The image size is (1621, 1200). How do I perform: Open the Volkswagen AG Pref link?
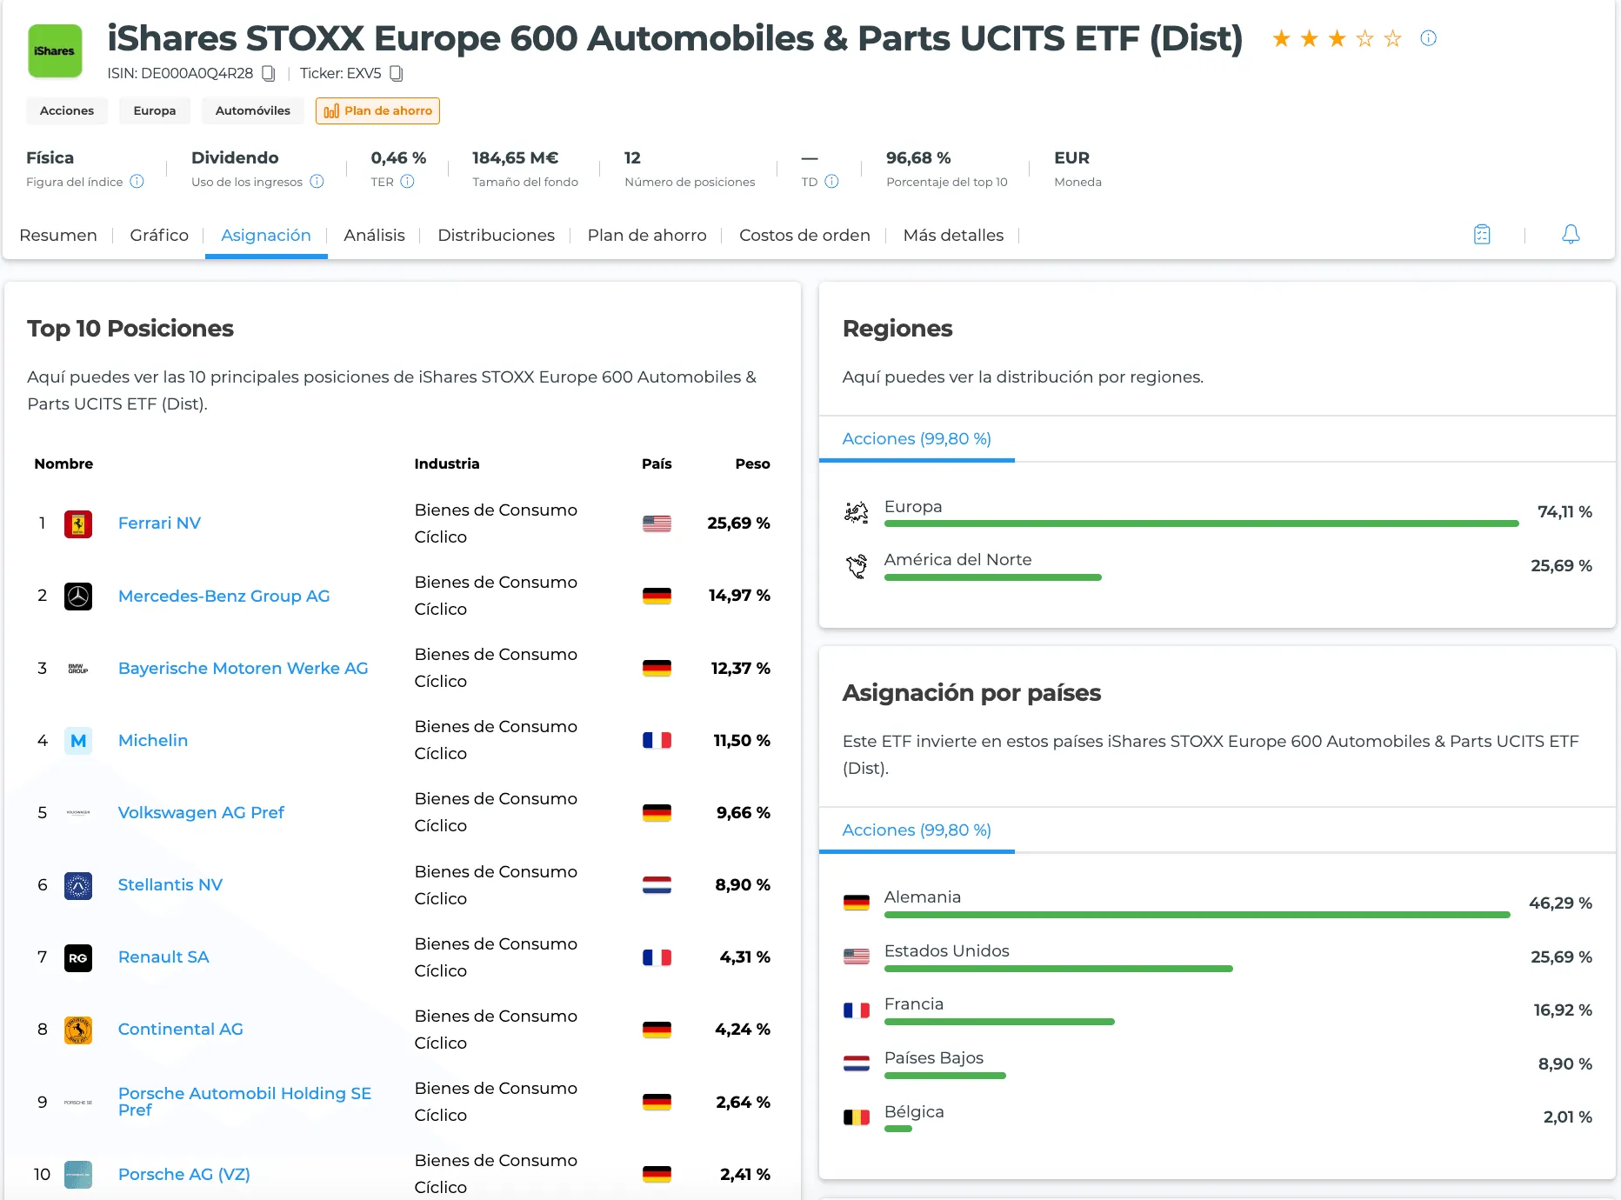tap(201, 813)
